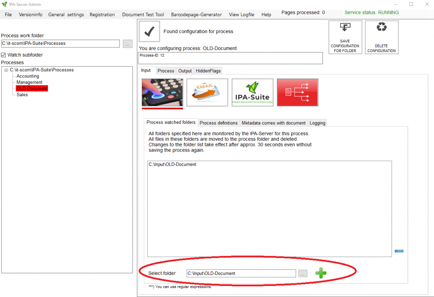This screenshot has width=434, height=297.
Task: Browse for Select folder path
Action: [x=303, y=274]
